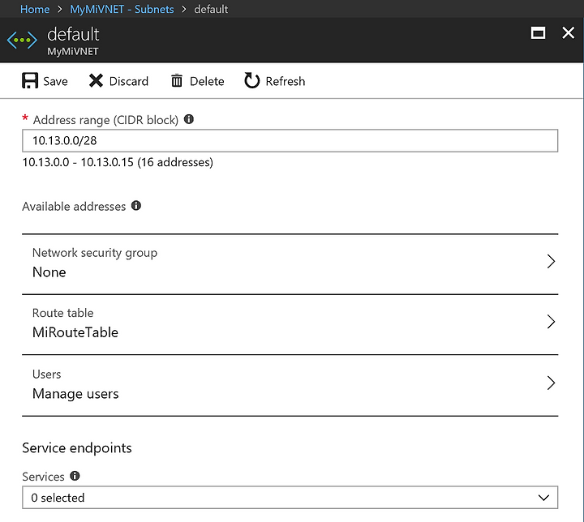Expand the Network security group chevron

coord(551,261)
